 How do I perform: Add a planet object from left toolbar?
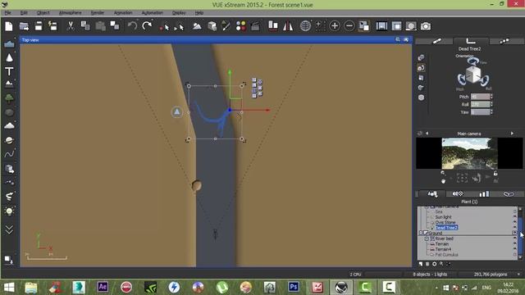(x=9, y=140)
